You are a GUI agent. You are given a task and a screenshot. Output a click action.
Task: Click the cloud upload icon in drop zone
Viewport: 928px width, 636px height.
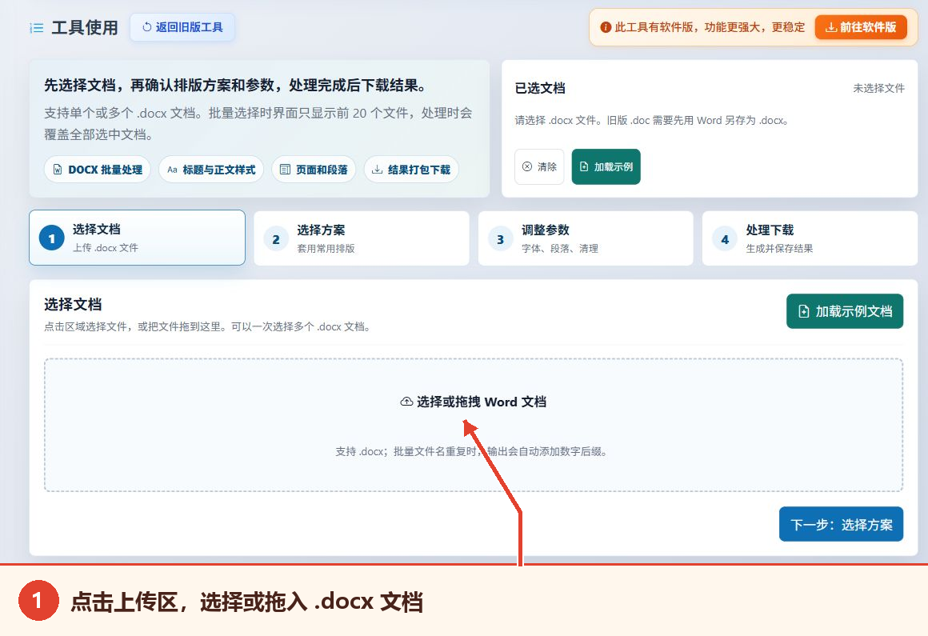[406, 402]
